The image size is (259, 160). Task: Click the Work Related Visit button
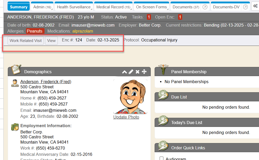pos(26,41)
